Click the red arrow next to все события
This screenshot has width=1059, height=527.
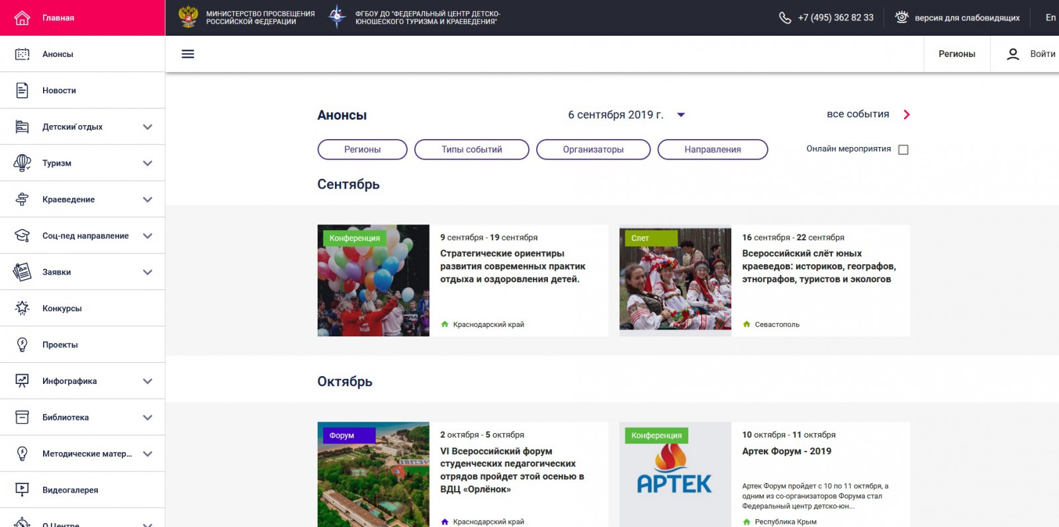(907, 115)
